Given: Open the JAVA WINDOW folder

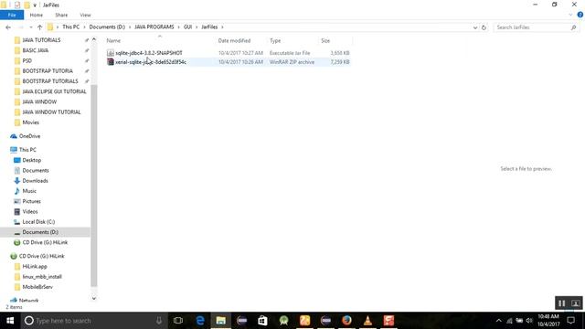Looking at the screenshot, I should click(39, 101).
